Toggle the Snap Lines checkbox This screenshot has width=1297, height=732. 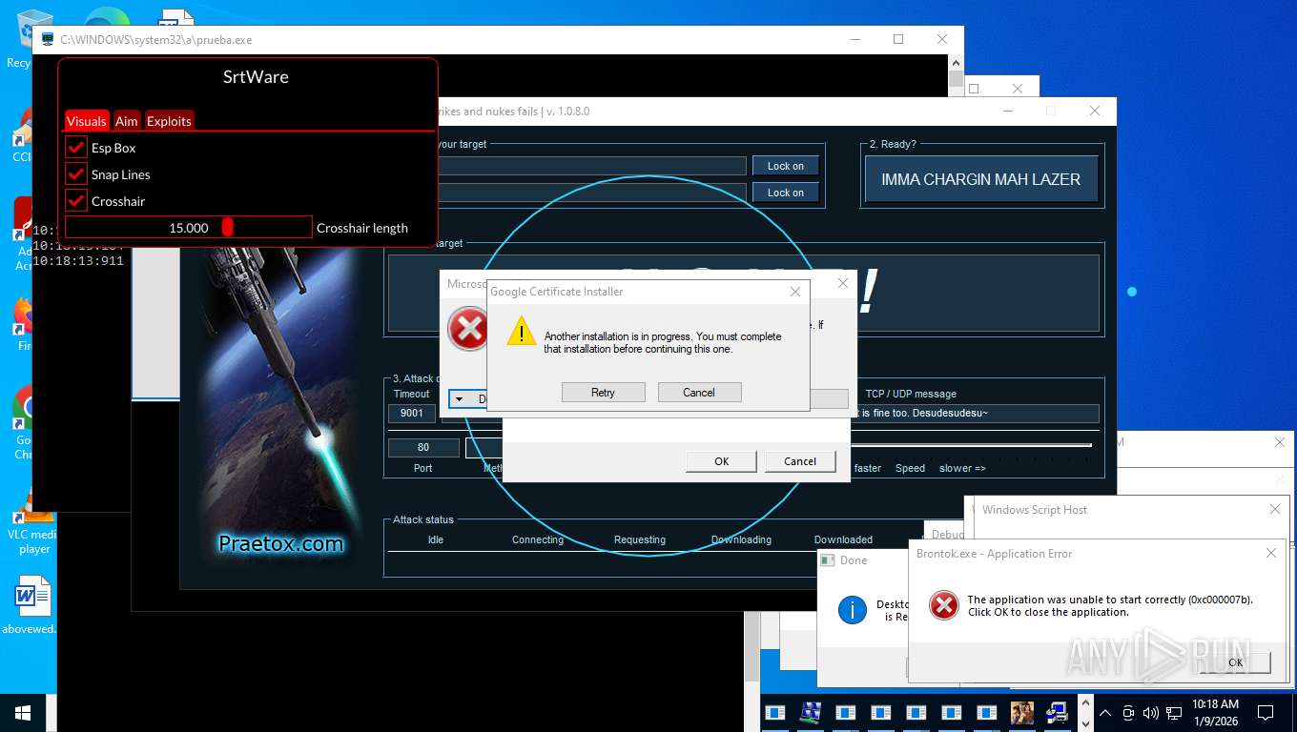76,174
